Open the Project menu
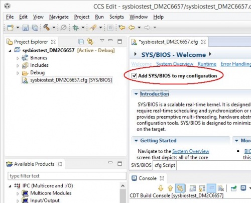 (82, 17)
